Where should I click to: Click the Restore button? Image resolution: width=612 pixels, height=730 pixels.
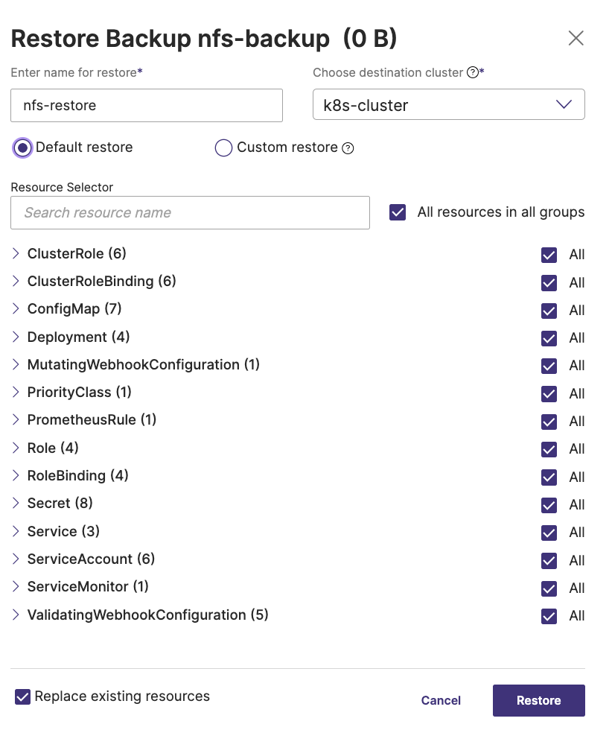pyautogui.click(x=538, y=700)
